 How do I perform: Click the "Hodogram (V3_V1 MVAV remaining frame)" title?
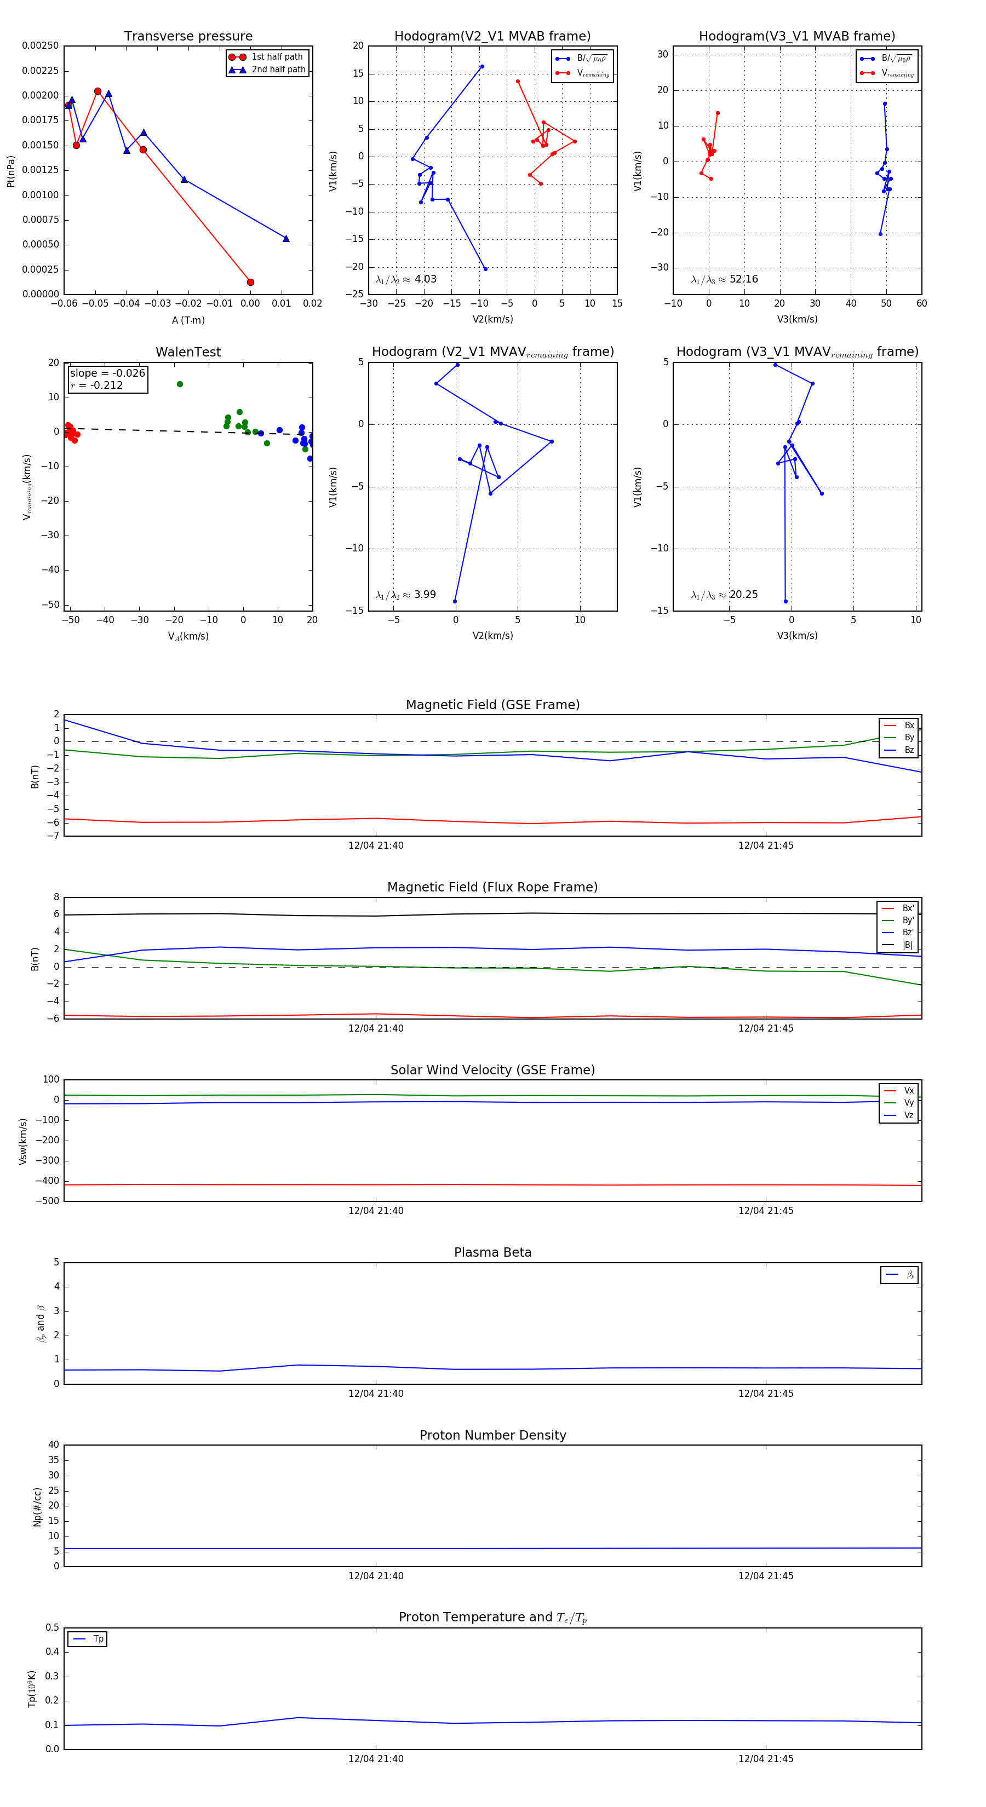point(797,352)
